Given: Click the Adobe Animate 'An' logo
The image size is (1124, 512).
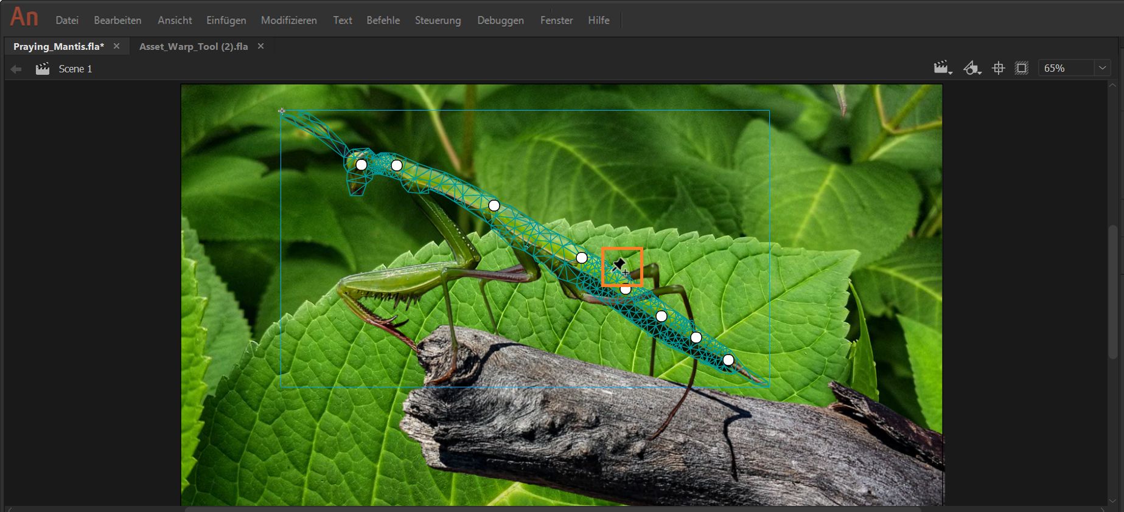Looking at the screenshot, I should (24, 17).
